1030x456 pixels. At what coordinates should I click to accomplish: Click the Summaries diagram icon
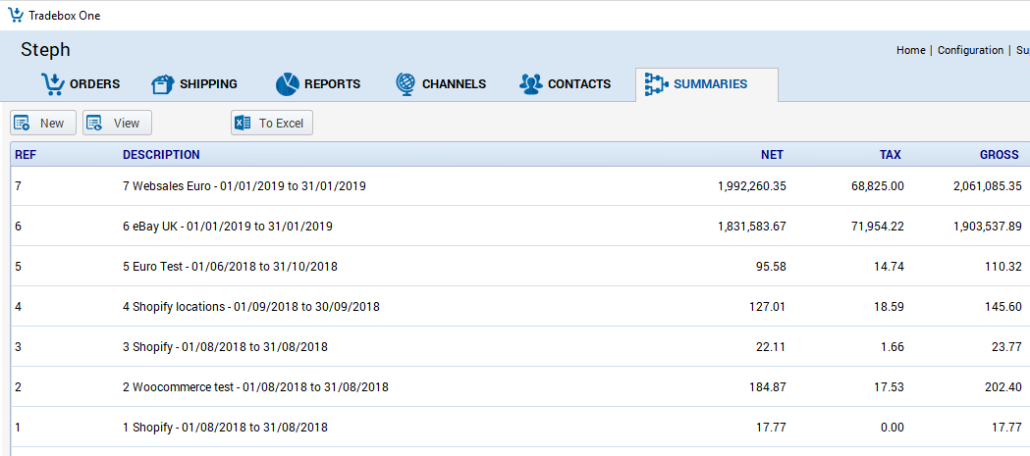pyautogui.click(x=655, y=84)
